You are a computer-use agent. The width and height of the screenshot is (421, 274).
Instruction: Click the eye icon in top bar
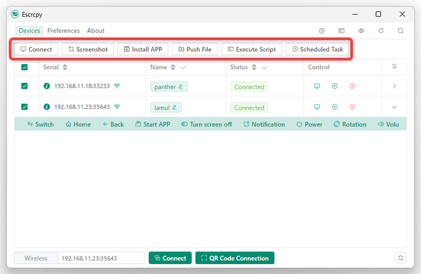(361, 31)
